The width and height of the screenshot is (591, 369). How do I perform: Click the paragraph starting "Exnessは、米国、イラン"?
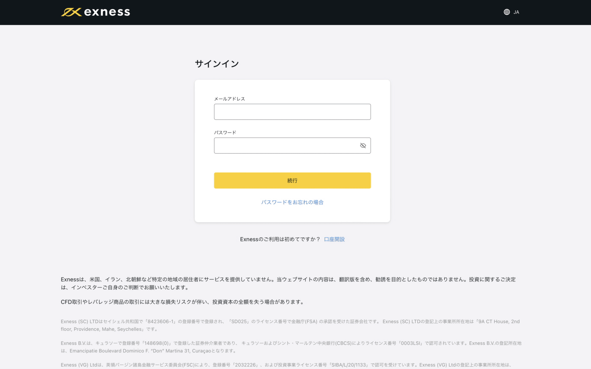pos(288,283)
